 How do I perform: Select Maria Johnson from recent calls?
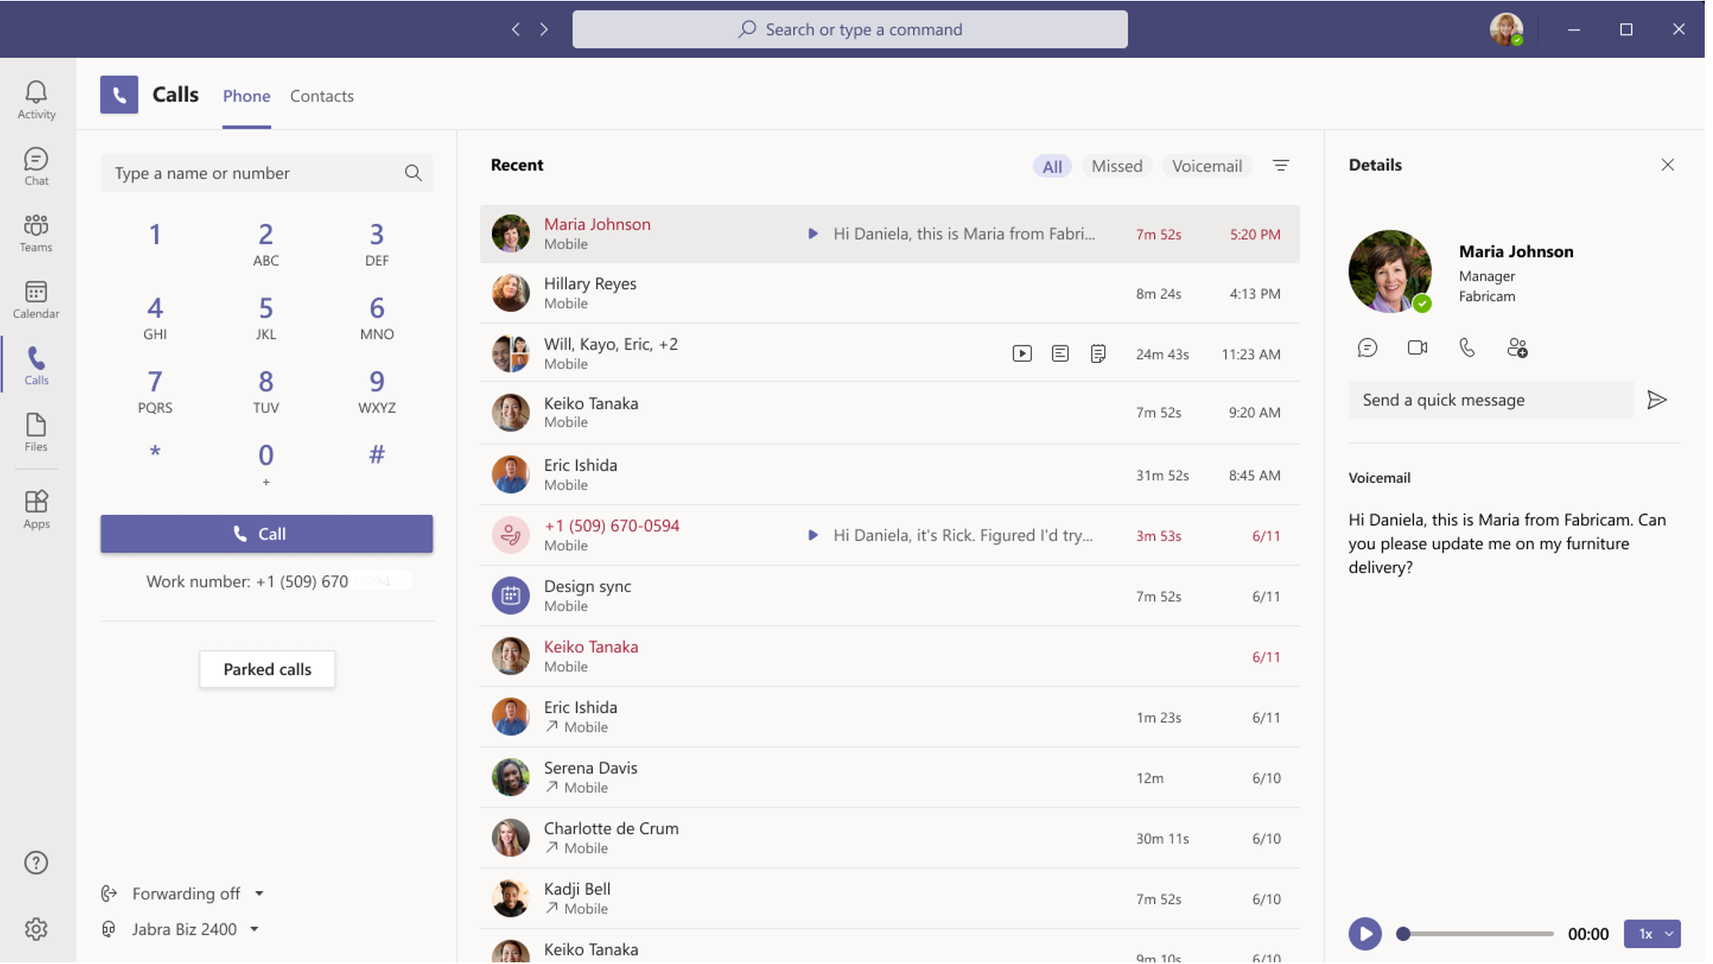[x=890, y=234]
